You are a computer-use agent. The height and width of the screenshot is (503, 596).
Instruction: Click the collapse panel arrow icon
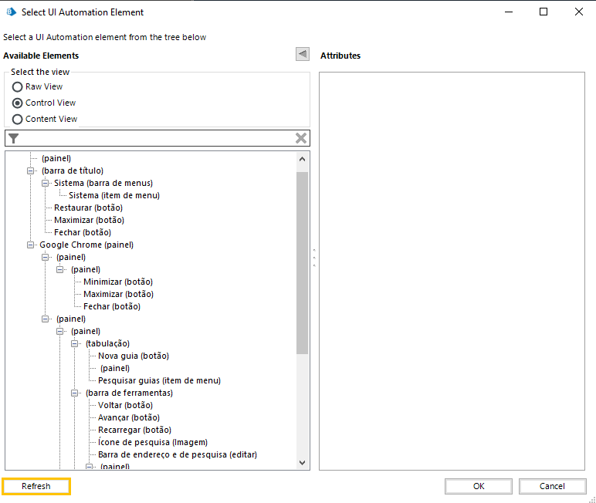point(303,54)
